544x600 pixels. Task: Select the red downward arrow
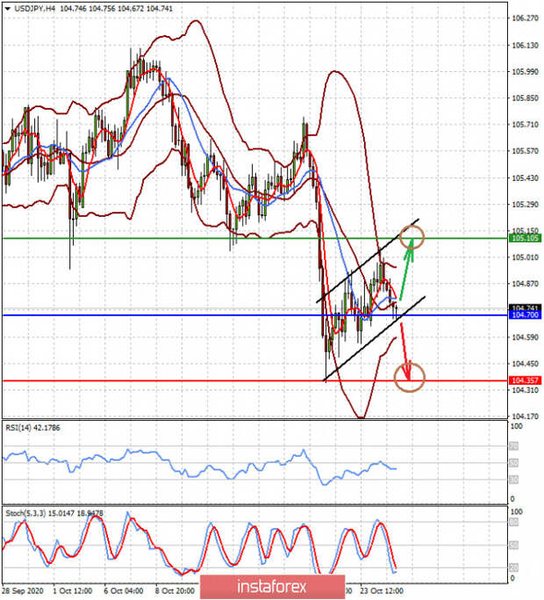point(405,351)
